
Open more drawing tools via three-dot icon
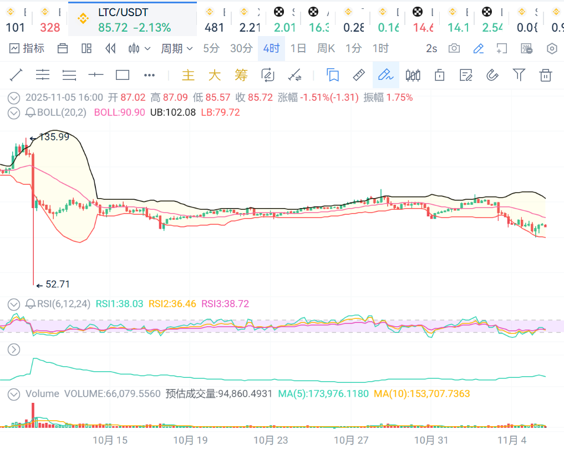149,75
